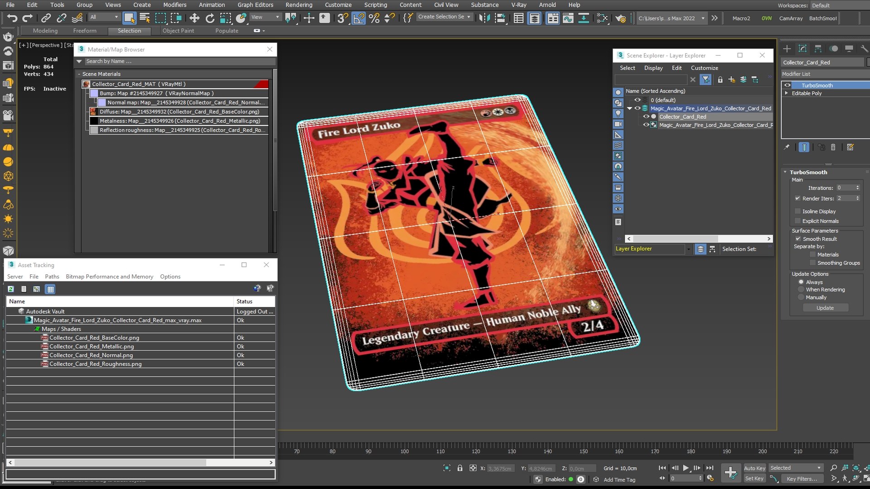The width and height of the screenshot is (870, 489).
Task: Select the Manually update option
Action: (x=801, y=297)
